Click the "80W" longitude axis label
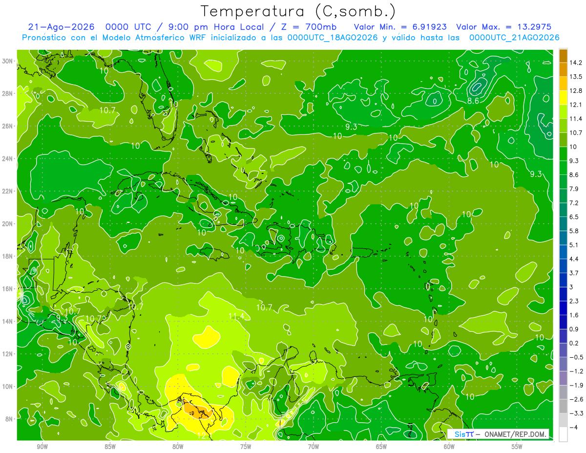 click(178, 447)
